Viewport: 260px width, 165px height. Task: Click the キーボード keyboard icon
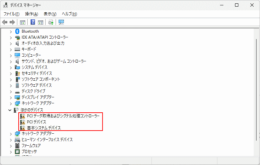[x=17, y=49]
